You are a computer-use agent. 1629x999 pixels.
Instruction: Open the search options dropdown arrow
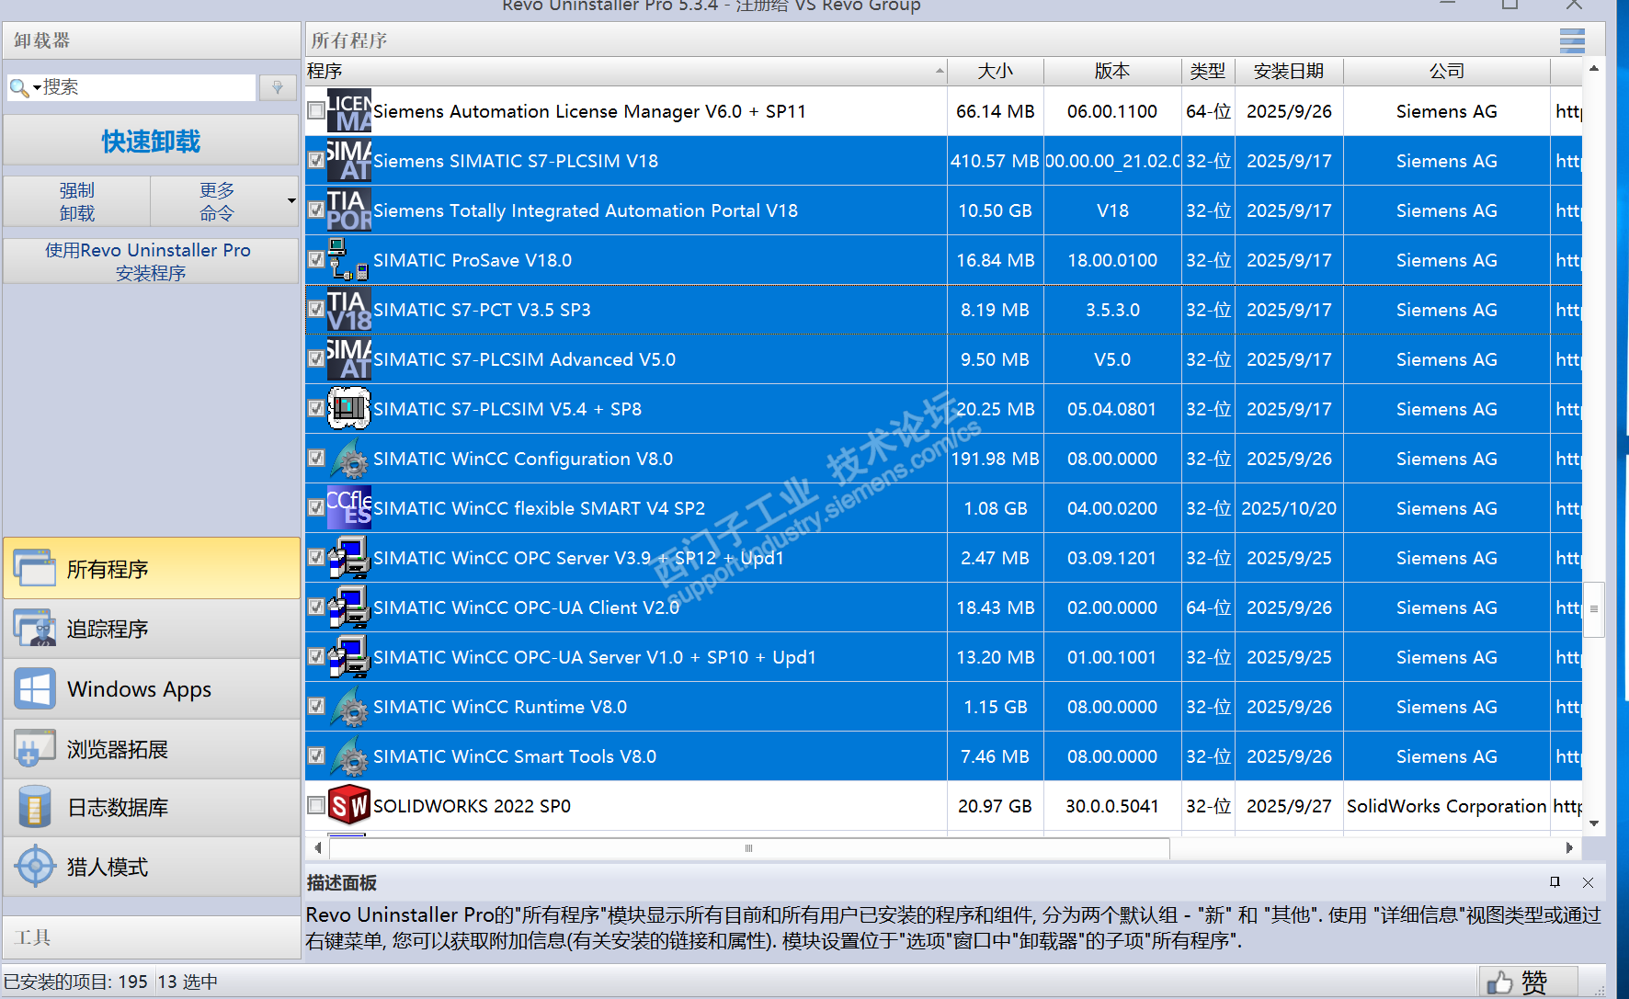(x=37, y=88)
